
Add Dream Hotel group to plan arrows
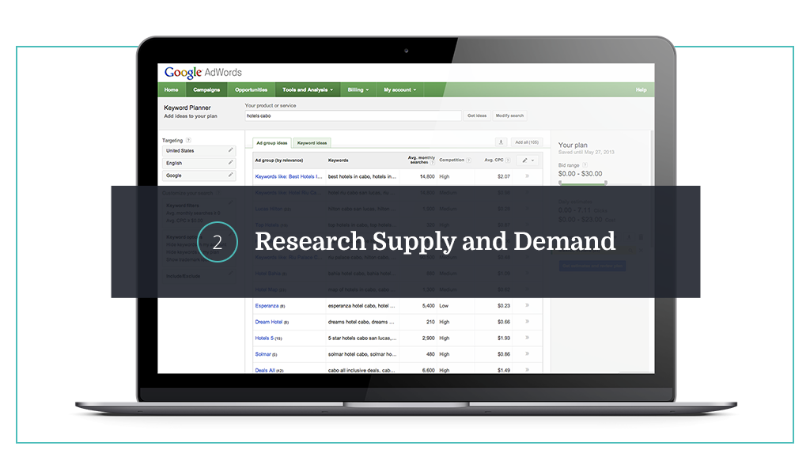coord(527,322)
